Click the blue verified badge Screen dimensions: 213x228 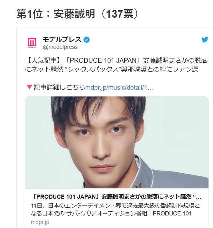(87, 40)
